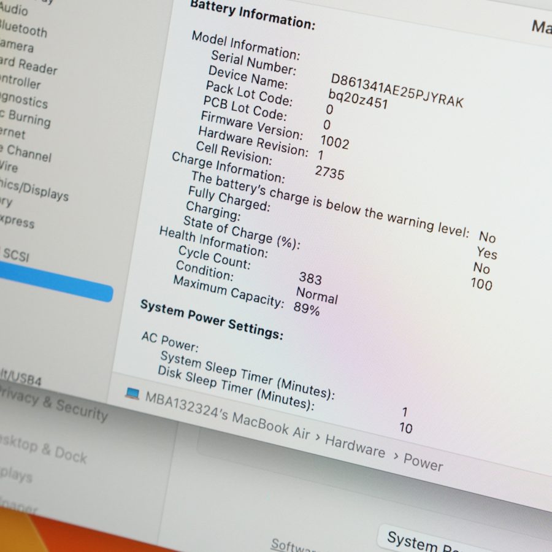Click the Fully Charged label
Viewport: 552px width, 552px height.
coord(229,199)
